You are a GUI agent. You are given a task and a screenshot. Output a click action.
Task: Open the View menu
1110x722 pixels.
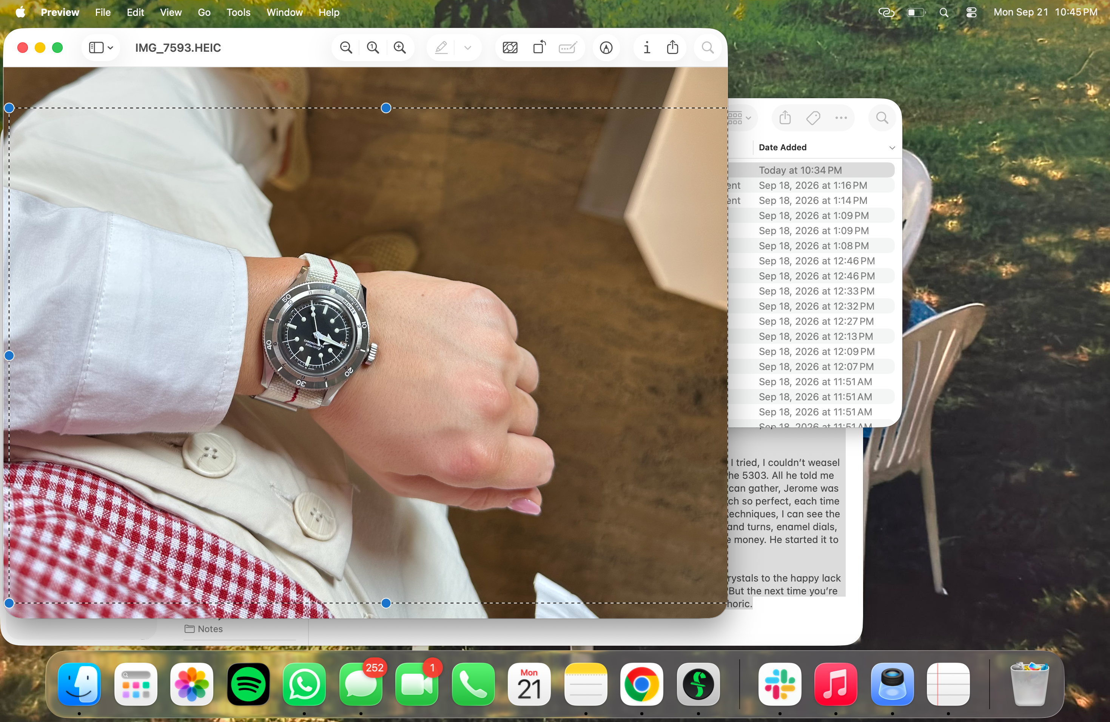tap(171, 12)
